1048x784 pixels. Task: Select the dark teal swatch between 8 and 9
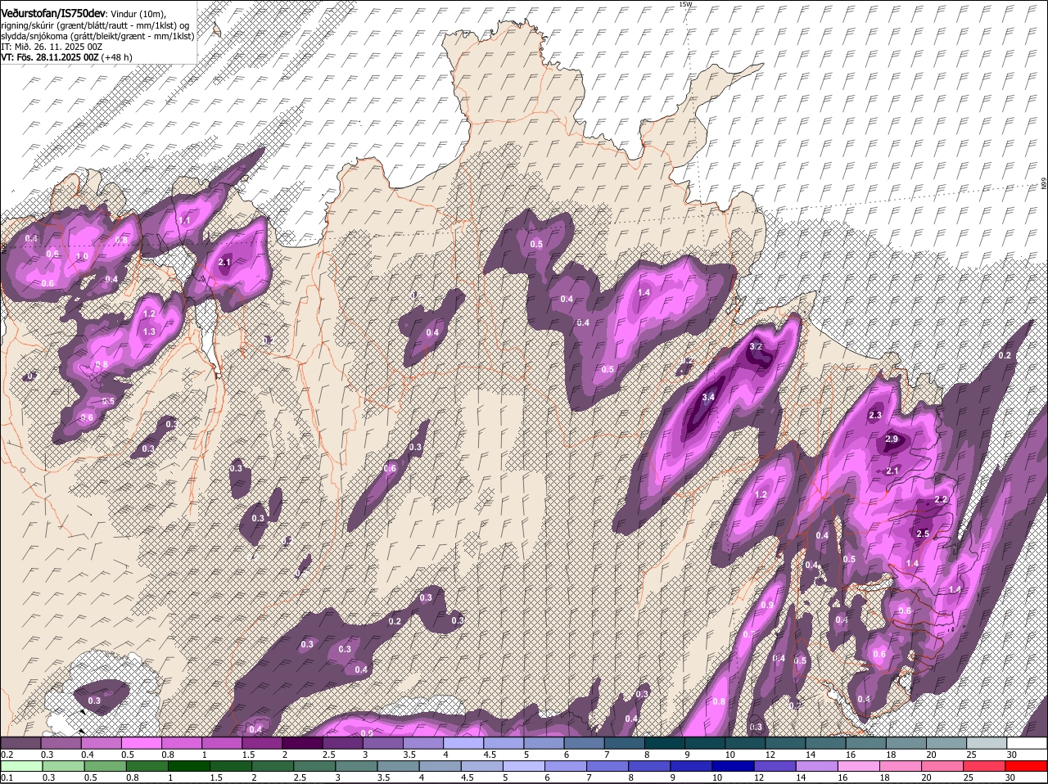coord(665,743)
